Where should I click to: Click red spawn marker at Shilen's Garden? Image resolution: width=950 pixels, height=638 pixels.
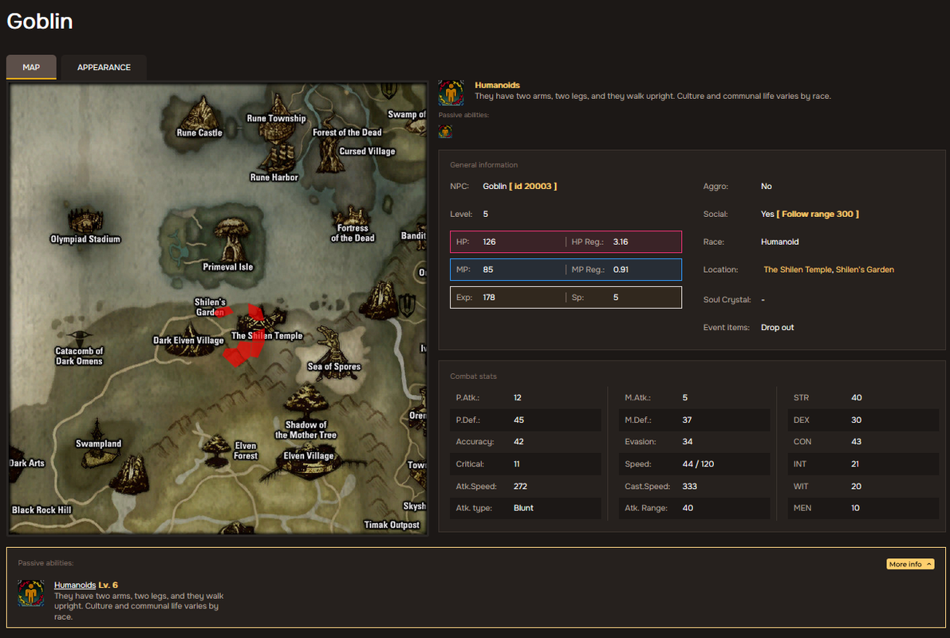pos(223,312)
